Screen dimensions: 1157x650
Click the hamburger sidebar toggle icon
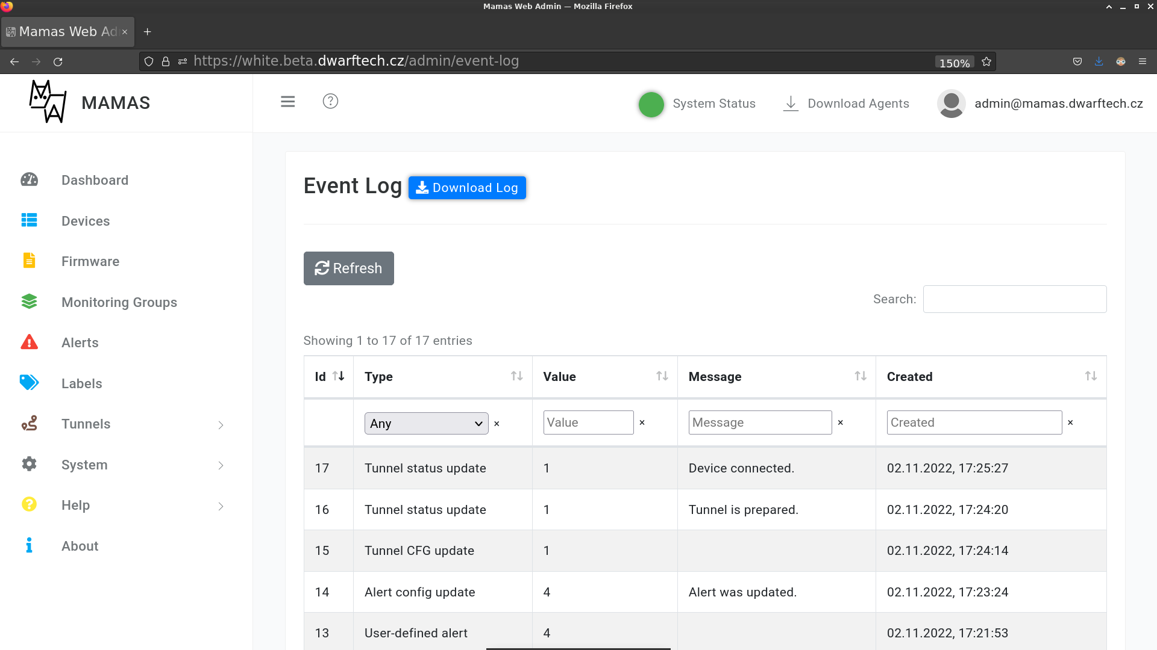point(287,102)
